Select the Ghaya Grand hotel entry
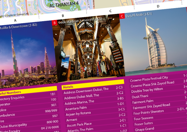 coord(144,129)
